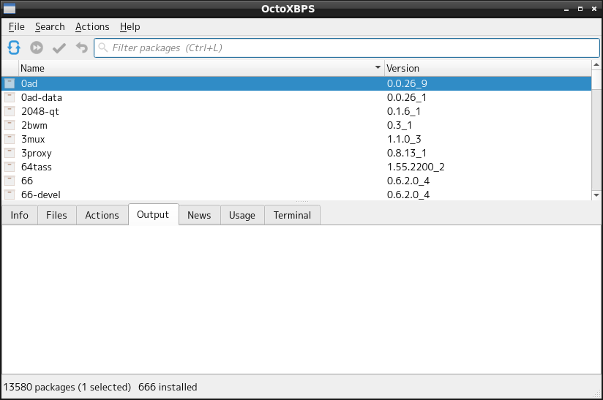Open the Actions menu

pos(92,26)
